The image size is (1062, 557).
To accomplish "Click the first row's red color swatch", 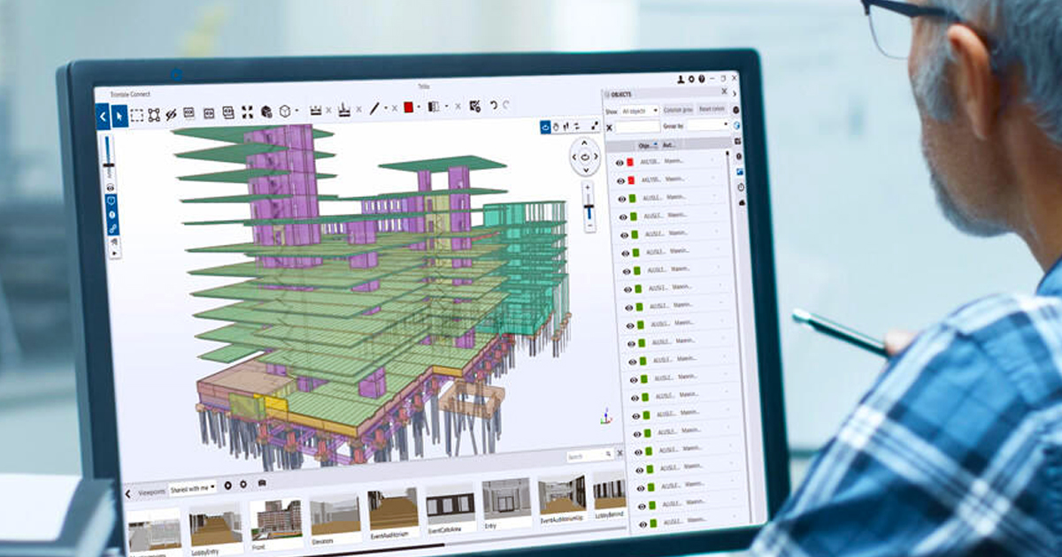I will [x=630, y=162].
